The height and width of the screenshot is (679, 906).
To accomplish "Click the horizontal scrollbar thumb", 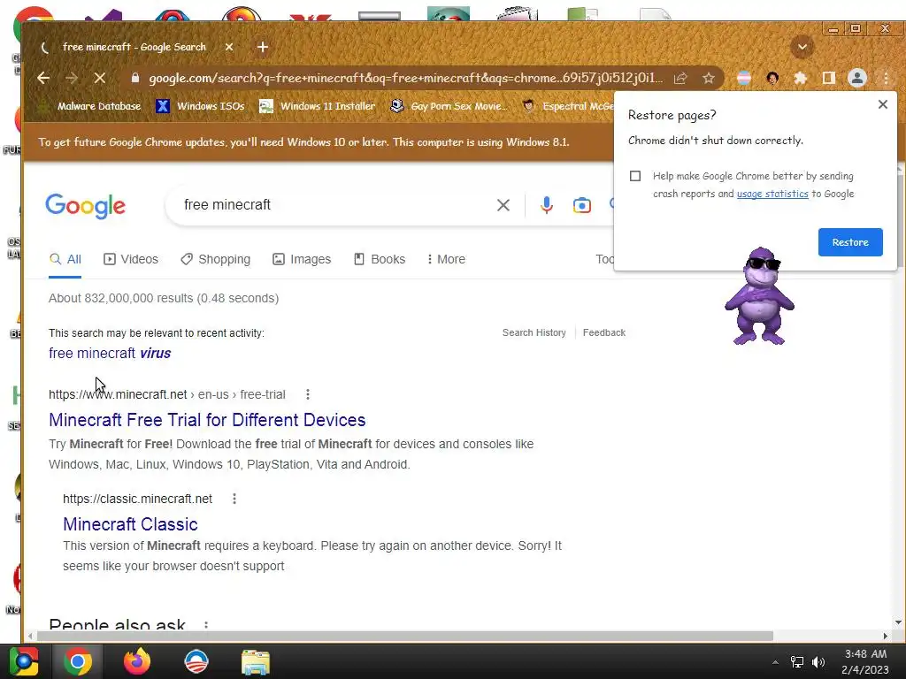I will 404,636.
